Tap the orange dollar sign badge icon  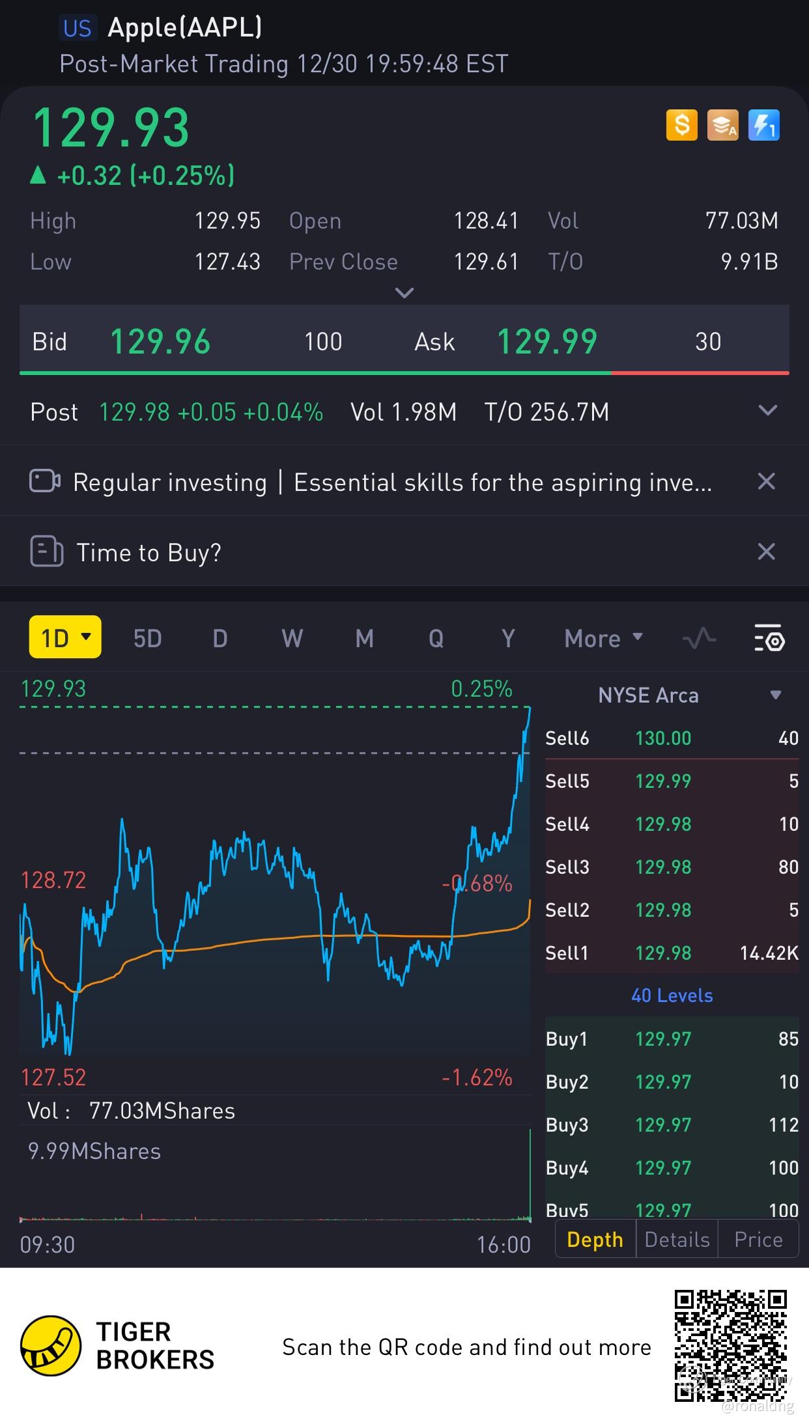click(681, 124)
